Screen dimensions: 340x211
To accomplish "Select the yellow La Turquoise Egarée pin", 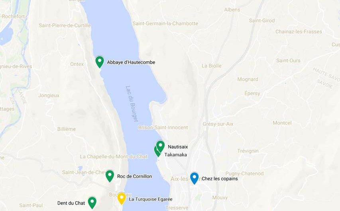I will (x=122, y=198).
